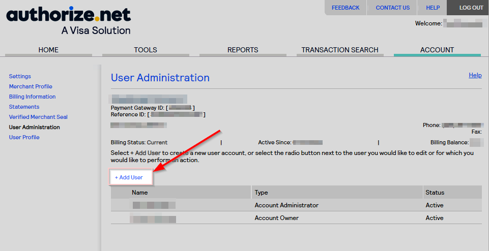Screen dimensions: 489x251
Task: Click the Welcome user name text
Action: (463, 23)
